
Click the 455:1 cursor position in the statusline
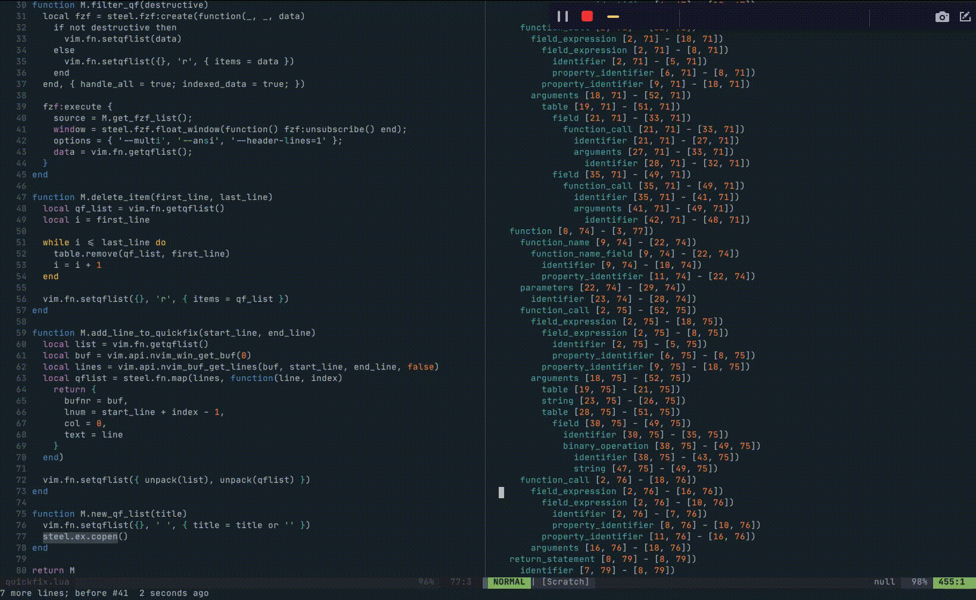[951, 582]
